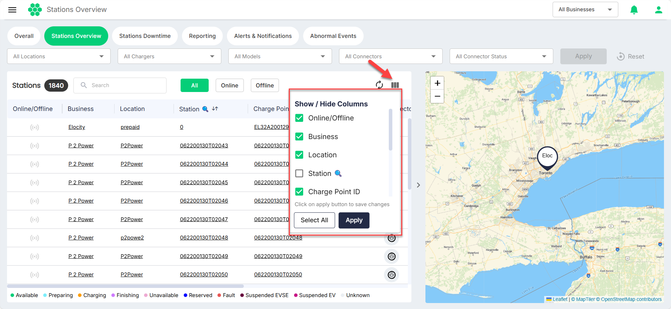Show All stations filter button
Viewport: 671px width, 309px height.
click(x=195, y=85)
